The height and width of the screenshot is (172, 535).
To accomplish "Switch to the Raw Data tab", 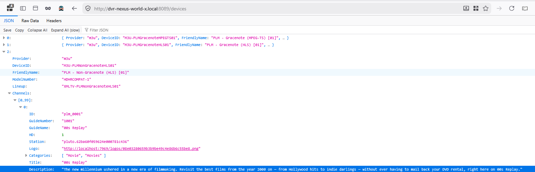I will click(30, 21).
